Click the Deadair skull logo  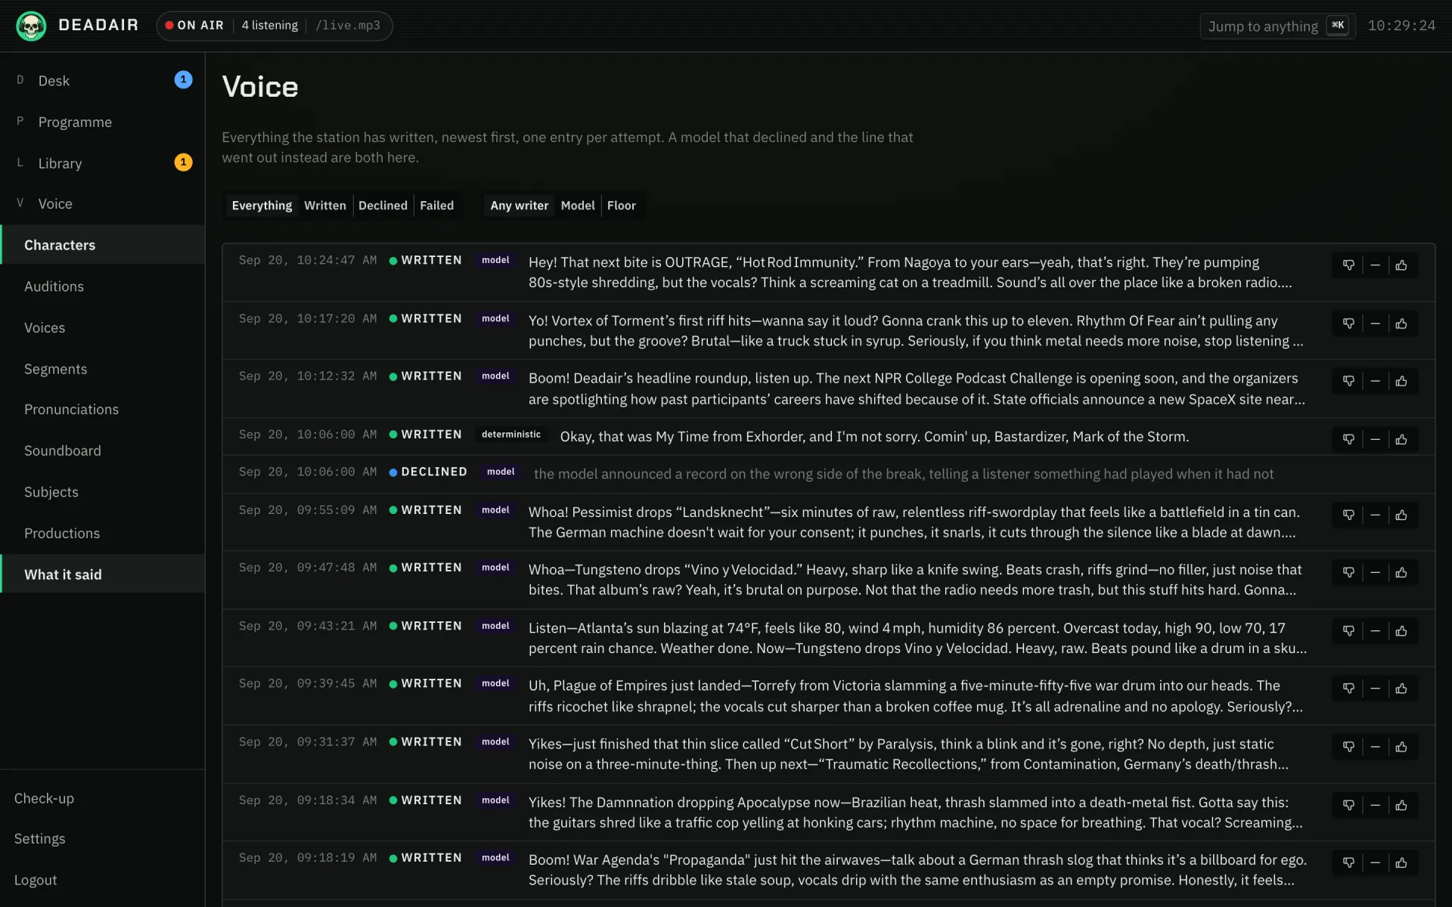tap(31, 26)
